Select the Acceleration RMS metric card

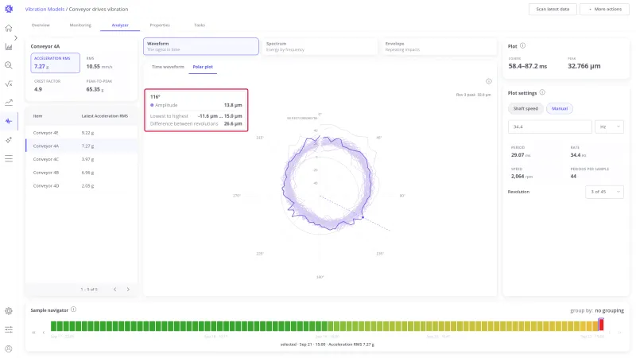[x=55, y=63]
